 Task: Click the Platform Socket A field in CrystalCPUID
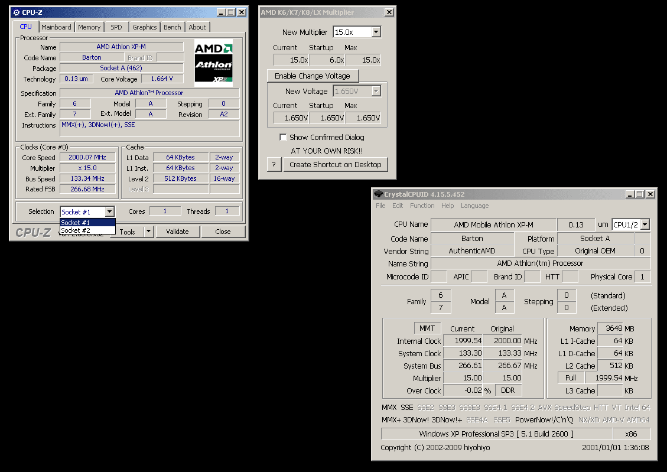pyautogui.click(x=595, y=238)
